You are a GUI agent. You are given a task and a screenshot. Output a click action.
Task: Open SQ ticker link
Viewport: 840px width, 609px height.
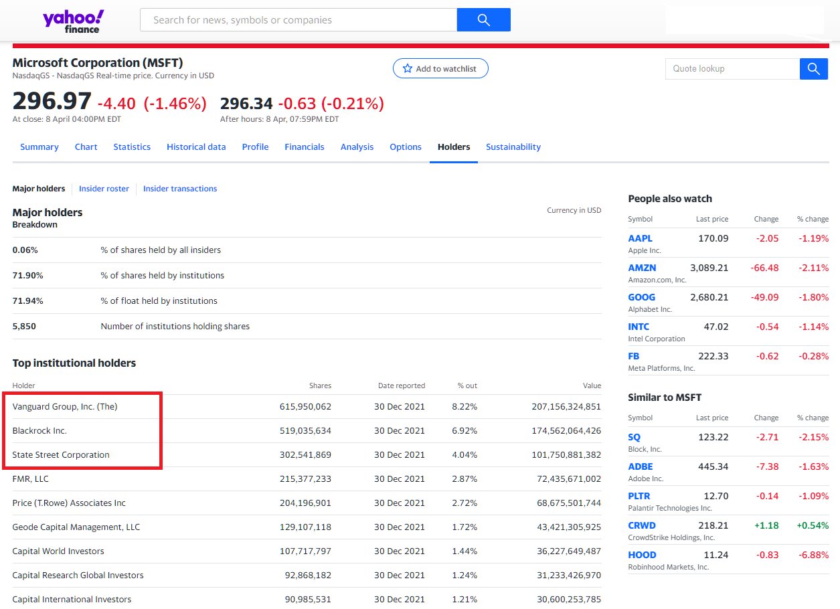[x=635, y=437]
